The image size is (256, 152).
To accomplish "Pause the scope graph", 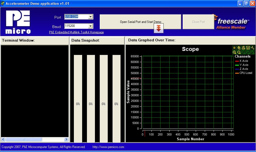I will coord(234,48).
